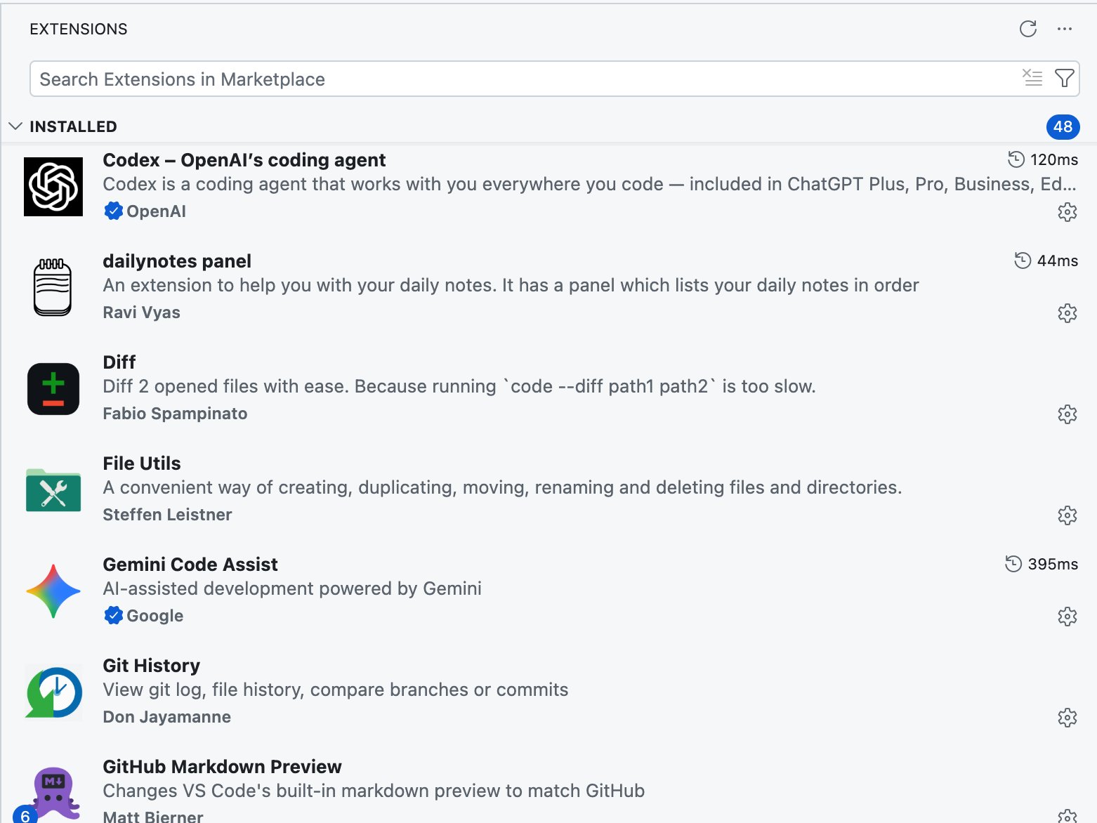Refresh the extensions list

coord(1028,29)
